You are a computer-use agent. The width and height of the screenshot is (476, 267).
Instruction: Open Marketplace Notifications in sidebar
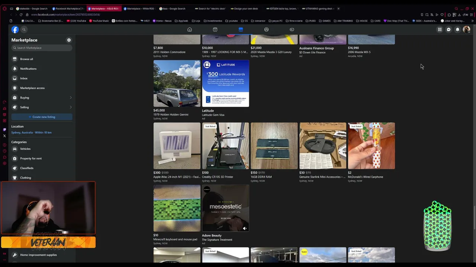[42, 69]
